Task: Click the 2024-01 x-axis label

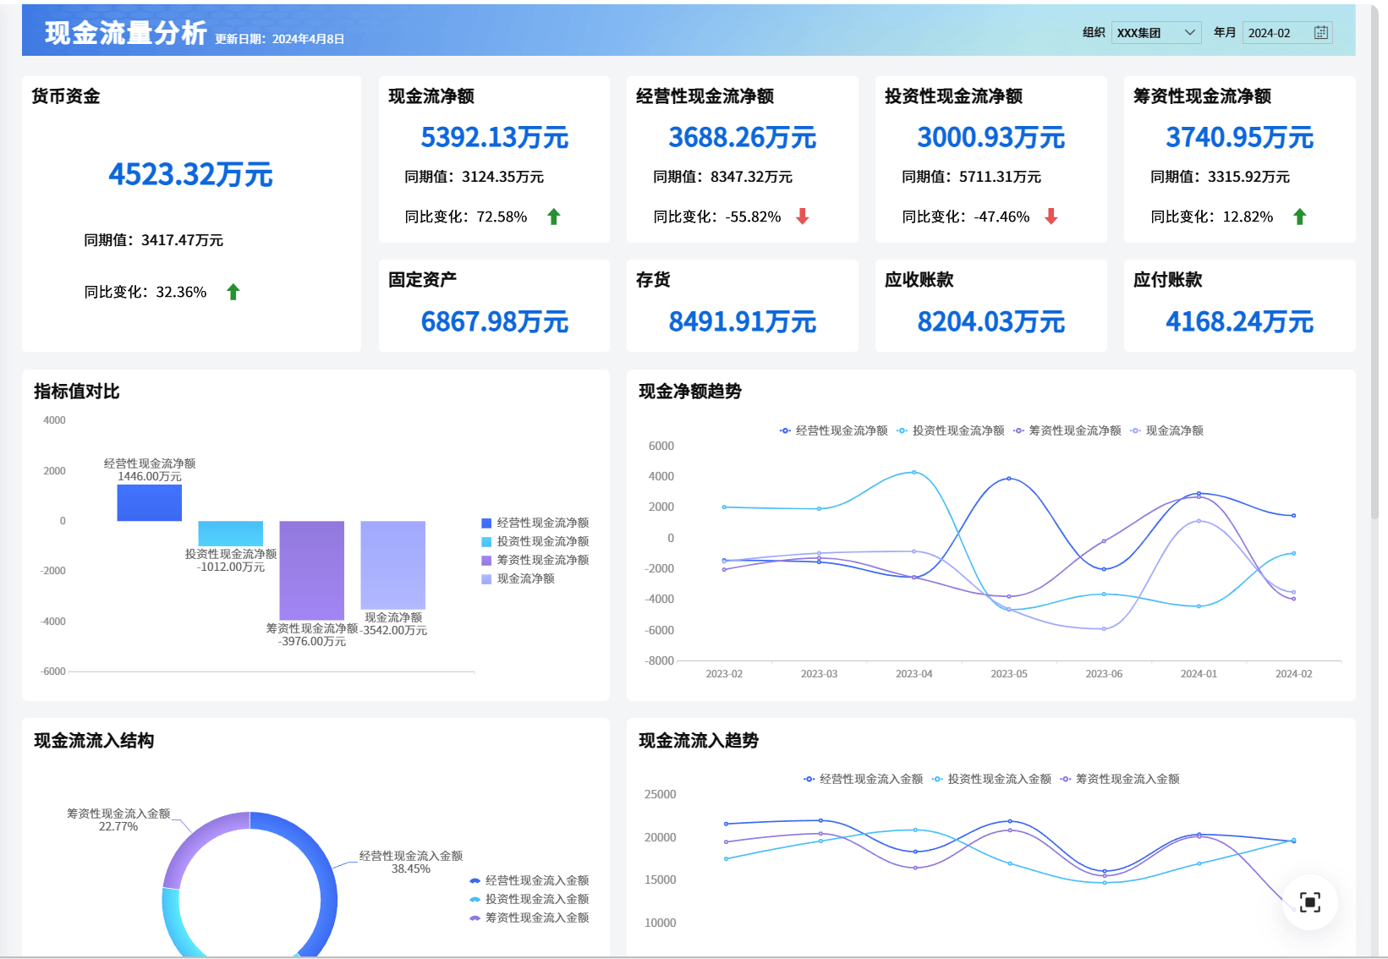Action: (x=1199, y=674)
